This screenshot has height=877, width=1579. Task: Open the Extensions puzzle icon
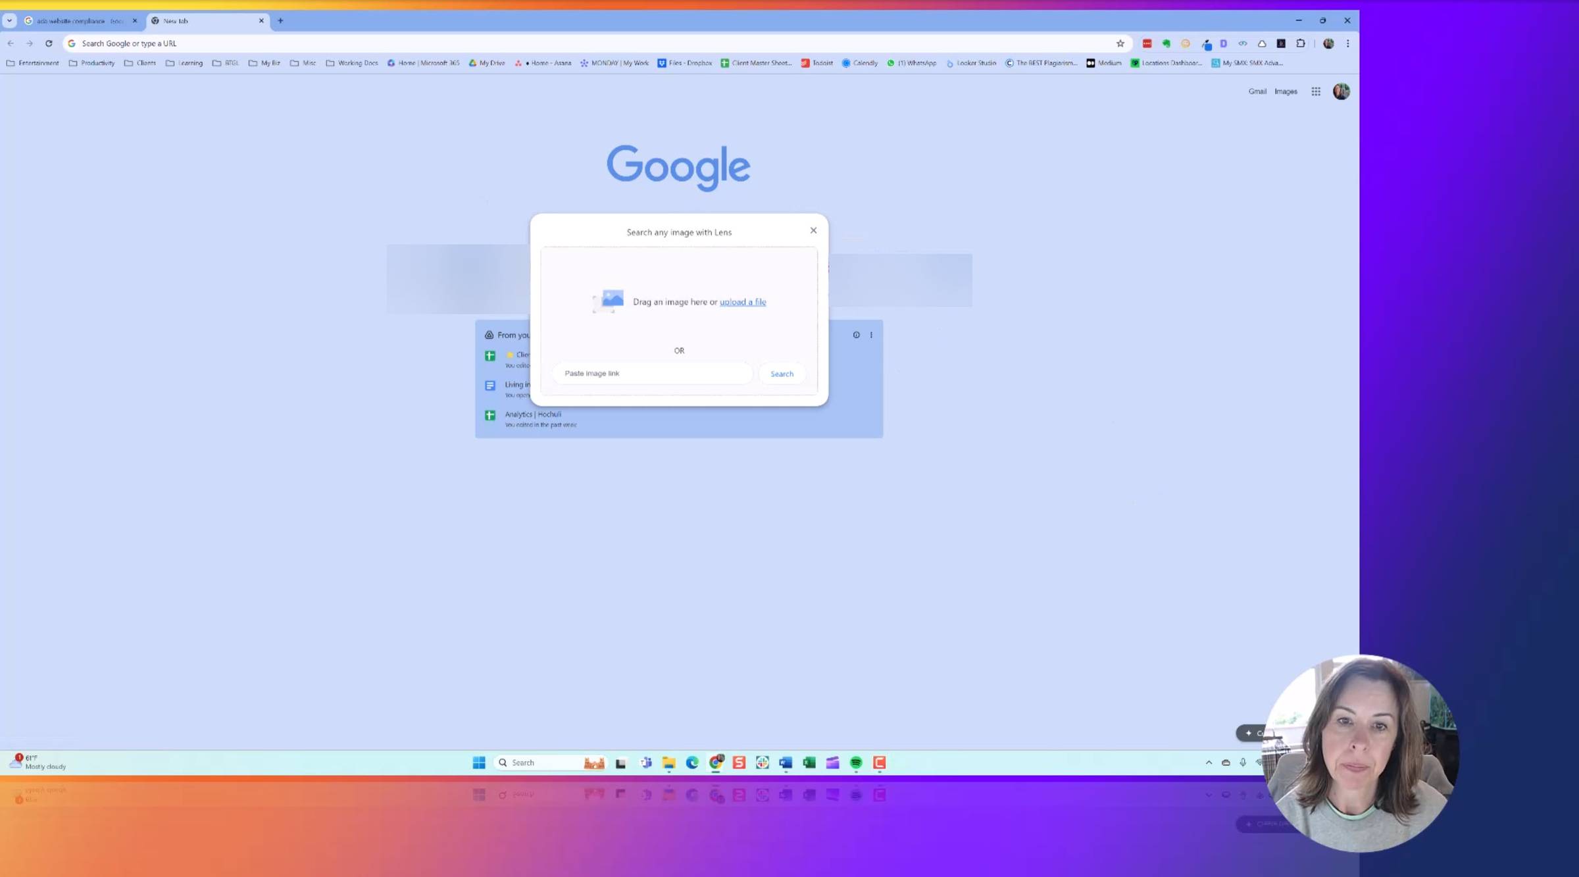click(1300, 43)
